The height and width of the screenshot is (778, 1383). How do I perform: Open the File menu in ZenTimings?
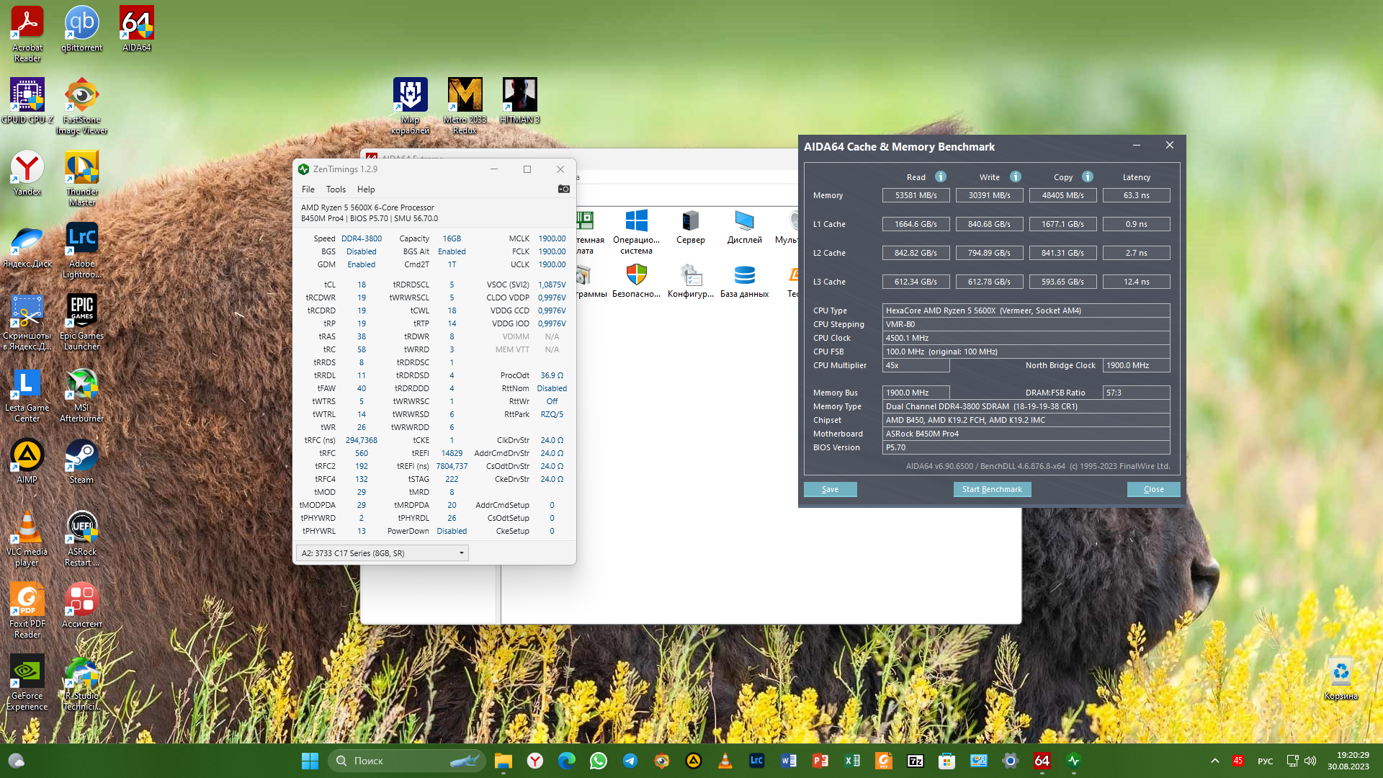[308, 189]
